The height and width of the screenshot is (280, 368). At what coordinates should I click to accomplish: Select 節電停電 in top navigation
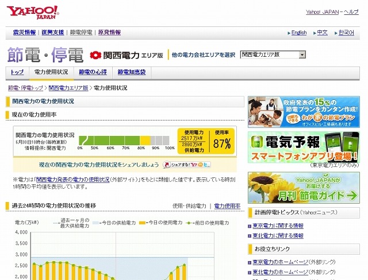81,32
